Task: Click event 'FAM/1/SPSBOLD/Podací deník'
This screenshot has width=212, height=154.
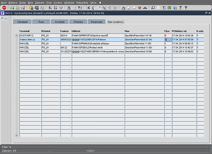Action: pos(98,48)
